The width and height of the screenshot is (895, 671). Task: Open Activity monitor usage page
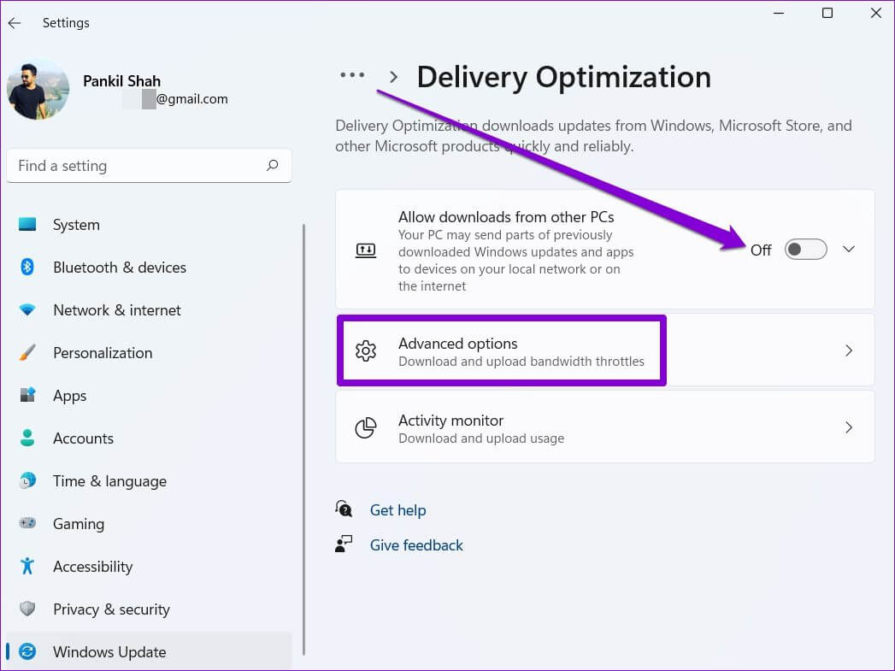click(x=605, y=427)
